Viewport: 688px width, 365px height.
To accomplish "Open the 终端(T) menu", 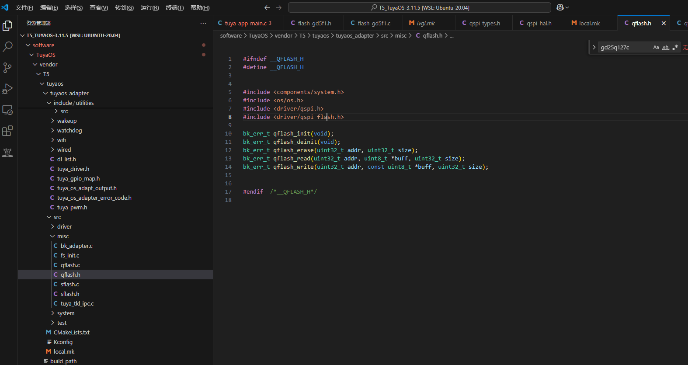I will pos(174,7).
